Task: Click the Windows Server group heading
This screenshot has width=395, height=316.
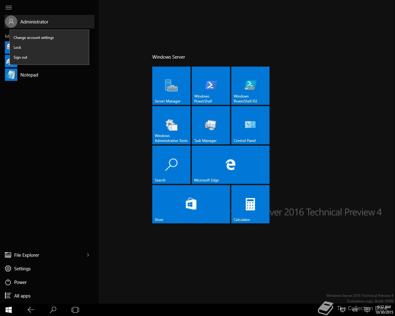Action: 168,57
